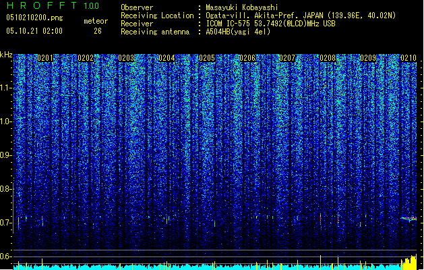424x270 pixels.
Task: Click the Receiving Location label
Action: pyautogui.click(x=157, y=16)
